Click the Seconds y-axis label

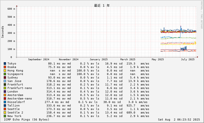pos(2,32)
